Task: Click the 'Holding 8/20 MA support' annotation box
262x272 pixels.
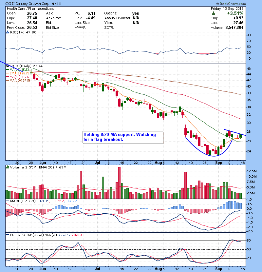Action: (x=123, y=137)
